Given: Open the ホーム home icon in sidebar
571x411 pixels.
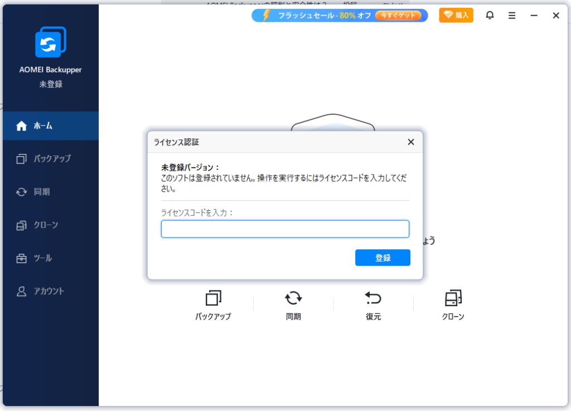Looking at the screenshot, I should [x=22, y=126].
